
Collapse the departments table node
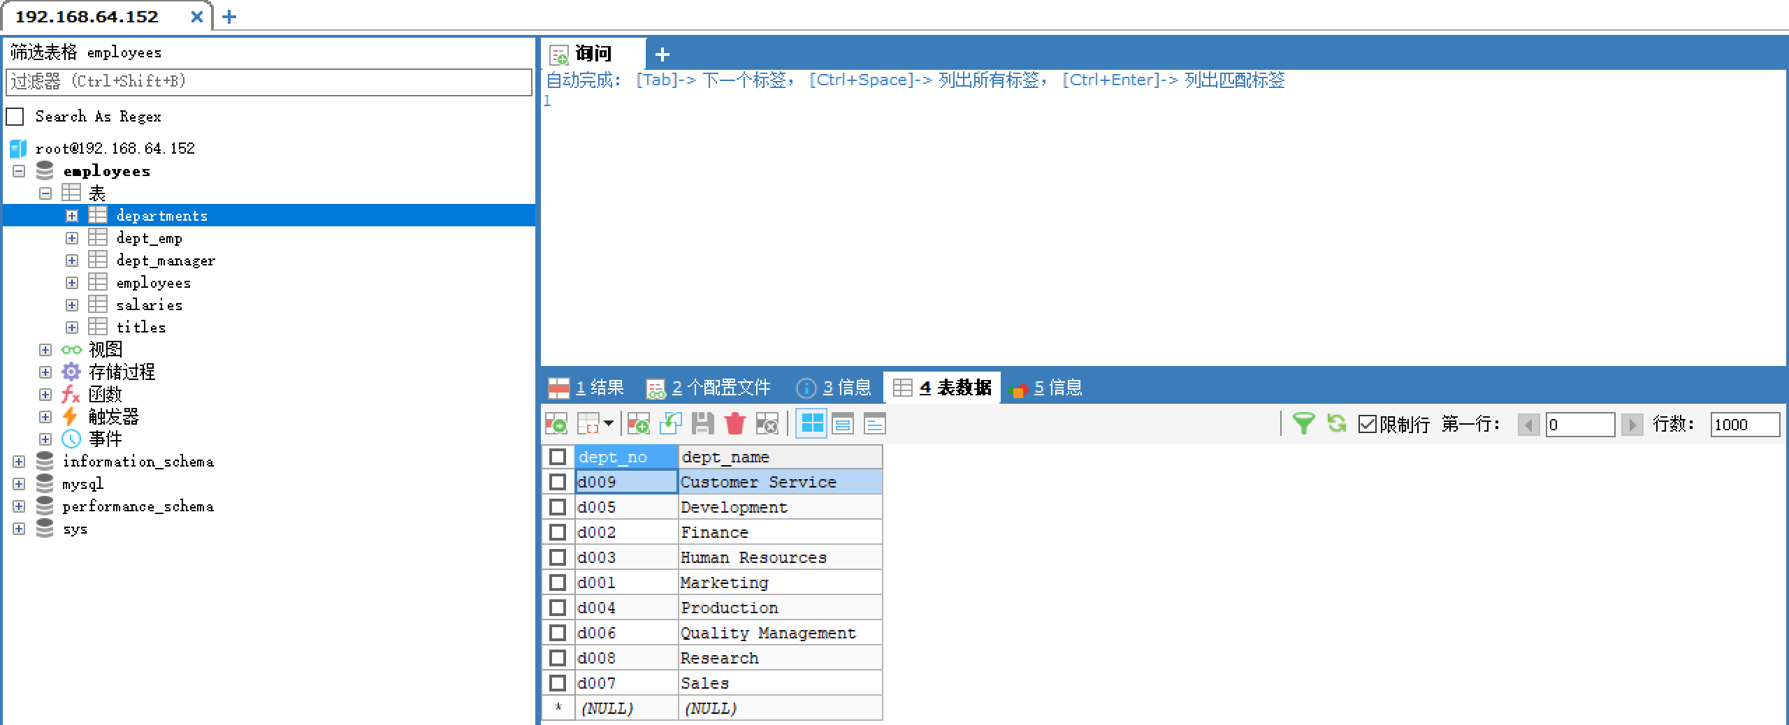[x=71, y=215]
